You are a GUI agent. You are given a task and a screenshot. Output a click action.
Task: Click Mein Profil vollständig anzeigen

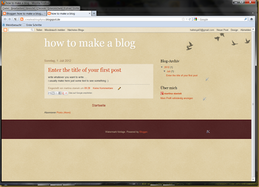(177, 98)
